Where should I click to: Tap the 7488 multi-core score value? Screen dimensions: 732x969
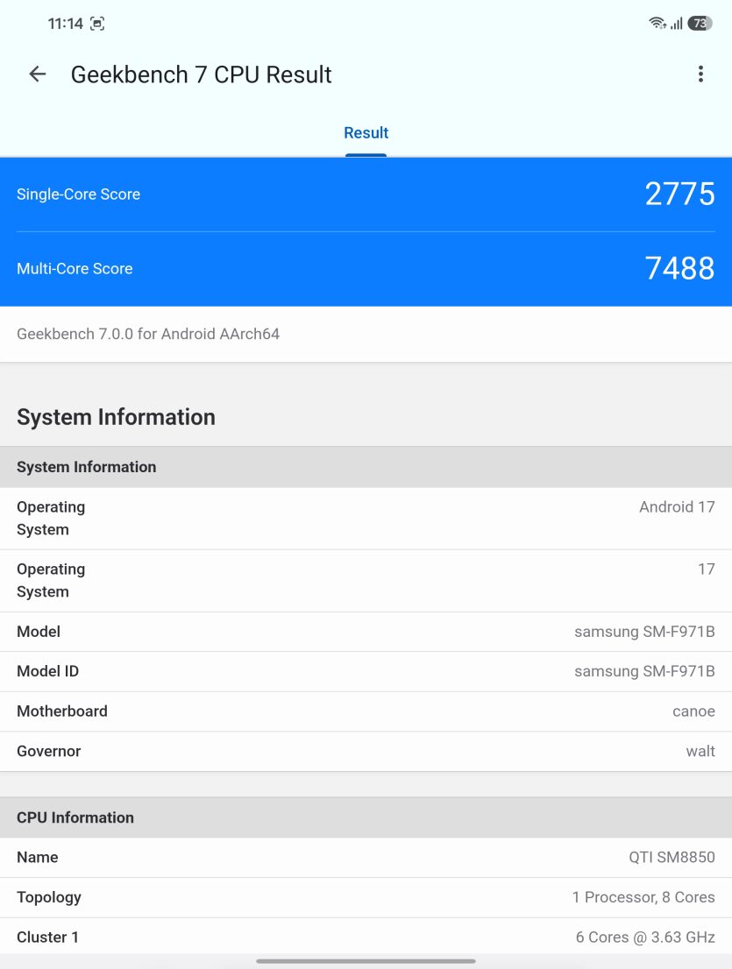(679, 268)
